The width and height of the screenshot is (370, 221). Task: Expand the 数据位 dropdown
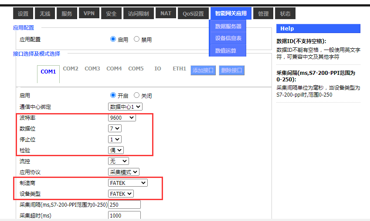(115, 128)
